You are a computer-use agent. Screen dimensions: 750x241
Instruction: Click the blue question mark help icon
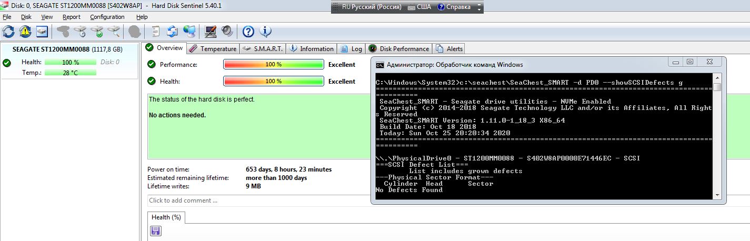click(248, 32)
